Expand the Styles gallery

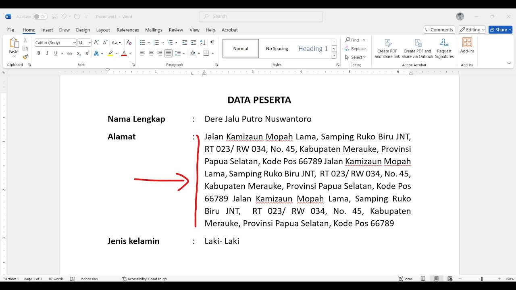pyautogui.click(x=334, y=56)
